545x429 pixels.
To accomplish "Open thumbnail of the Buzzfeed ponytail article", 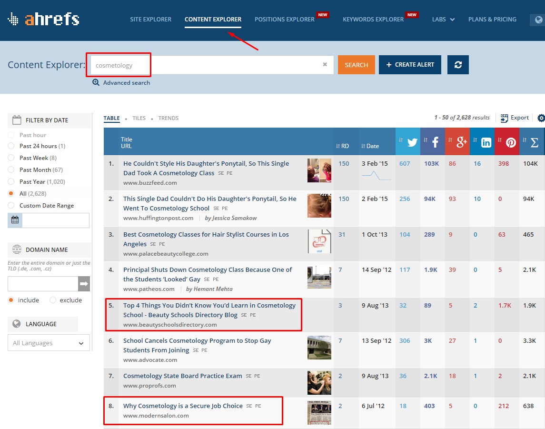I will (319, 170).
